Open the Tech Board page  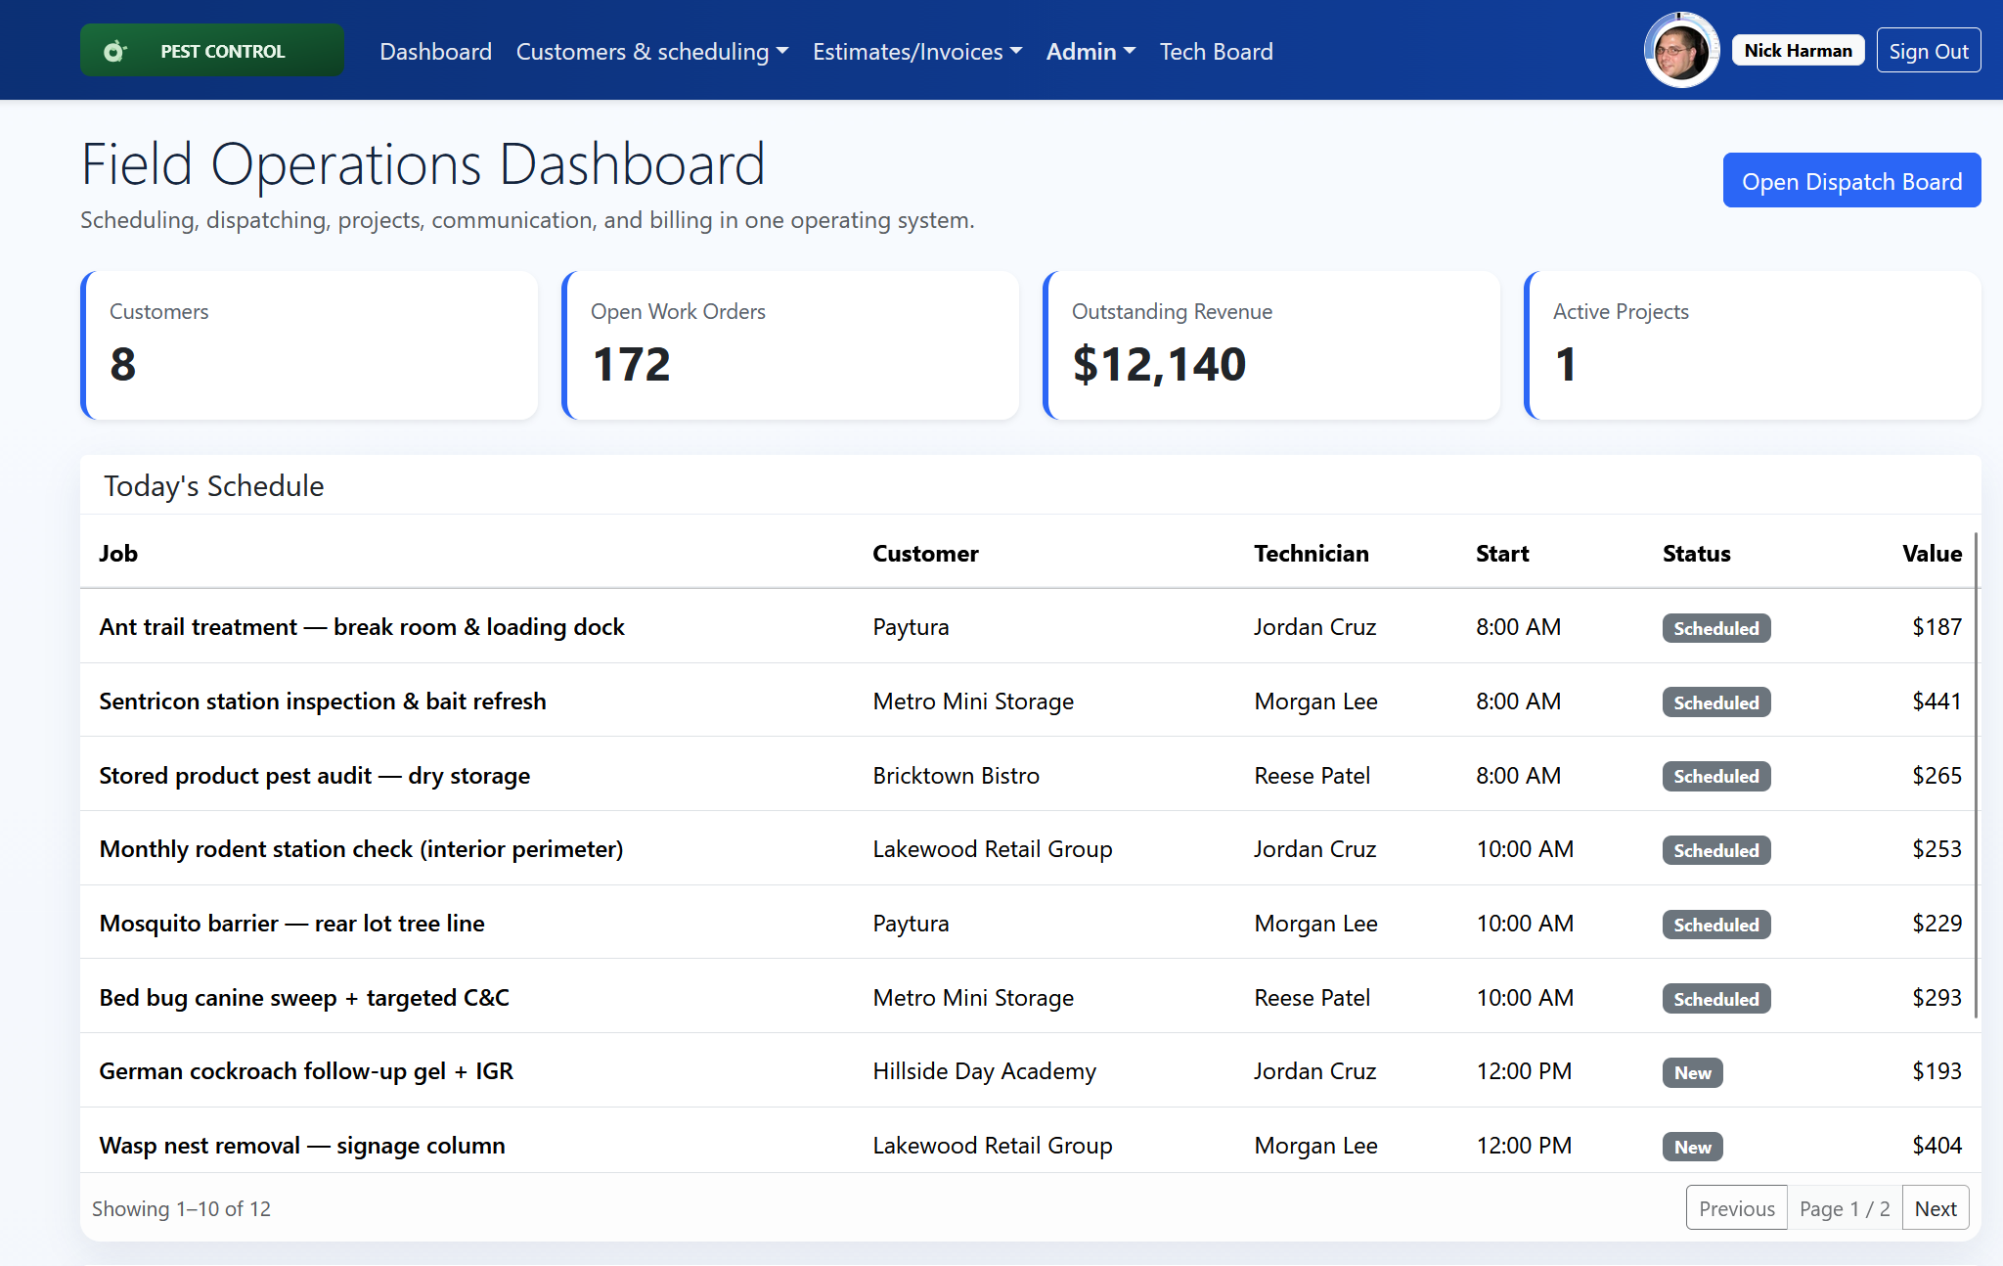click(x=1217, y=51)
